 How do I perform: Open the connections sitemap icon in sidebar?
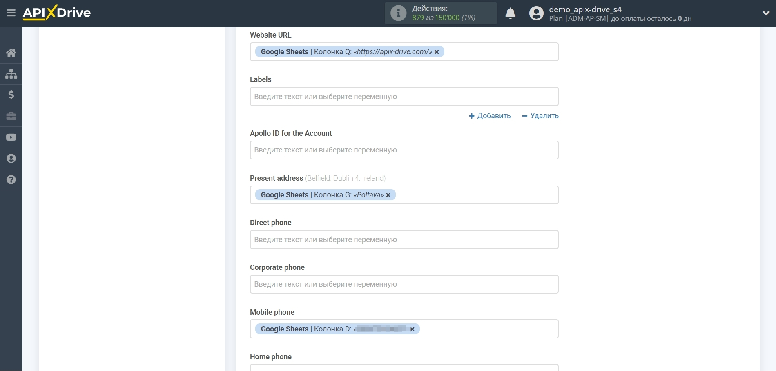[x=11, y=74]
